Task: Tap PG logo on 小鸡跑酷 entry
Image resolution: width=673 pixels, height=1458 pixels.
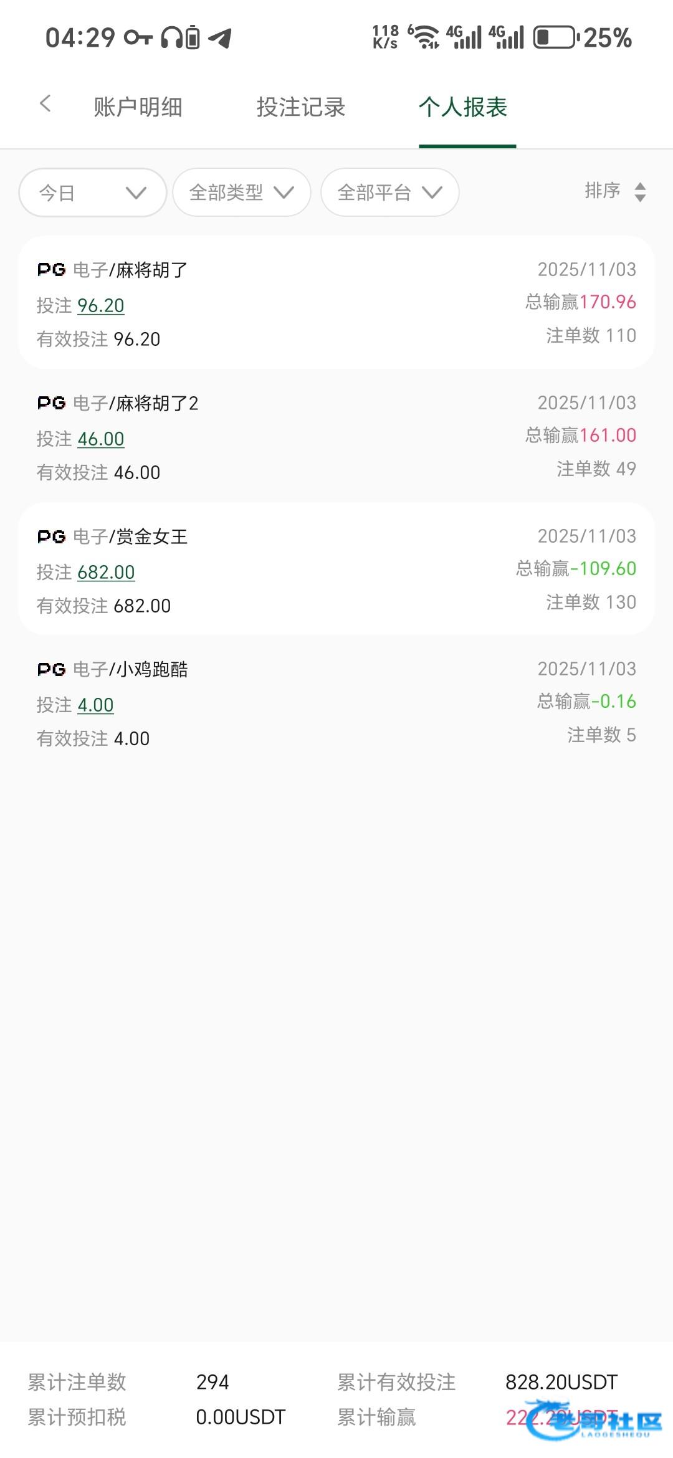Action: pyautogui.click(x=51, y=670)
